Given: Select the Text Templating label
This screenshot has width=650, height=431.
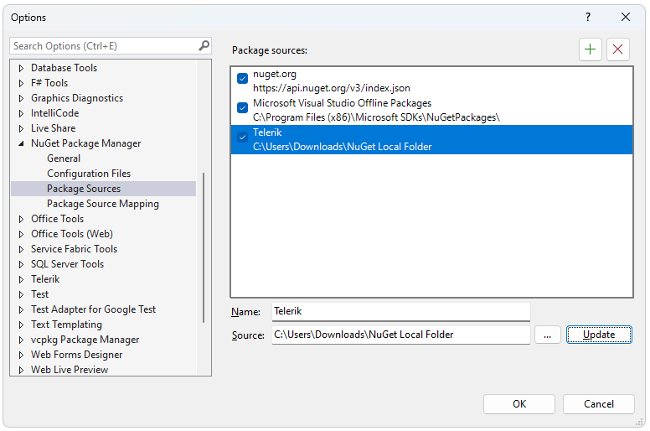Looking at the screenshot, I should point(66,325).
